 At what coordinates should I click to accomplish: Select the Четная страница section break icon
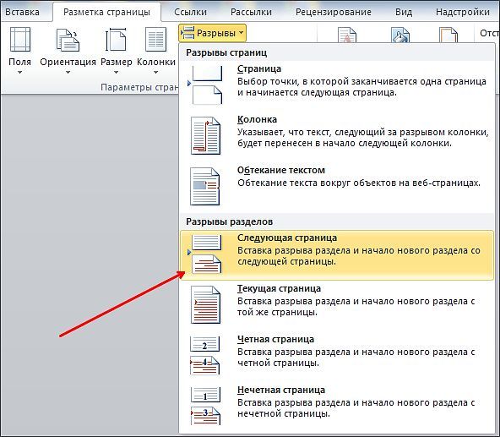tap(204, 355)
